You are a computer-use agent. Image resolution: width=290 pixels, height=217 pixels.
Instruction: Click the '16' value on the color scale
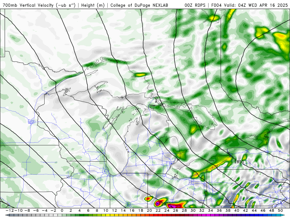(x=132, y=210)
